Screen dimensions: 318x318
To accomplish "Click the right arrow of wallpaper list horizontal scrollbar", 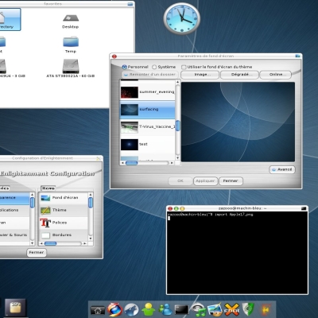I will click(x=172, y=163).
